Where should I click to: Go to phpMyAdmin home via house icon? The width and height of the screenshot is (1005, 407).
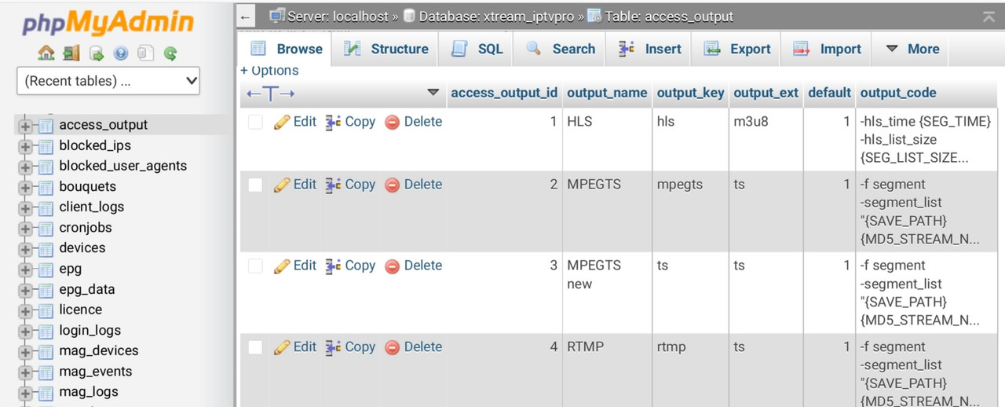[46, 53]
